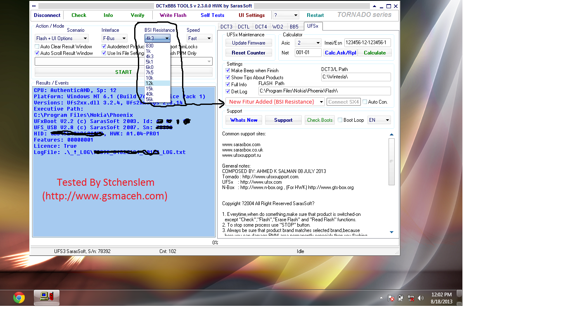This screenshot has width=564, height=317.
Task: Click Check in the toolbar
Action: click(79, 15)
